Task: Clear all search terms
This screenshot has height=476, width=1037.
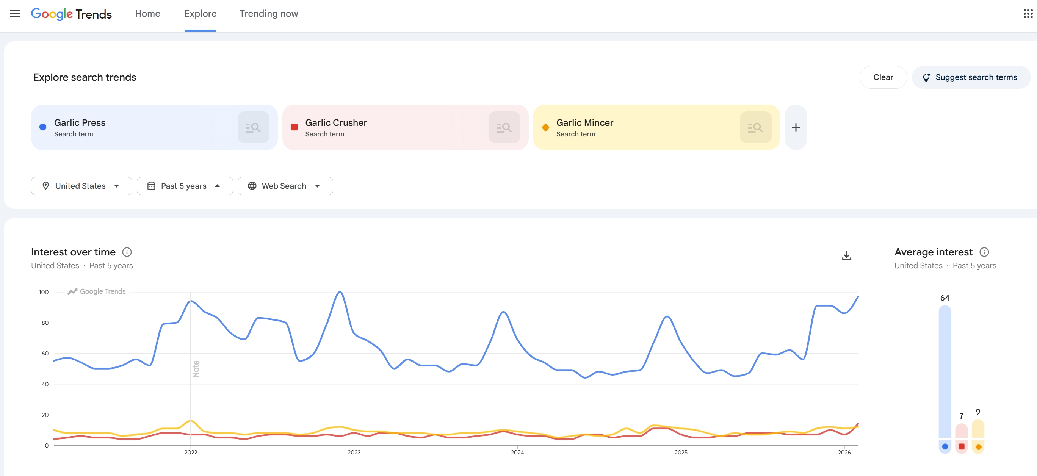Action: (x=883, y=77)
